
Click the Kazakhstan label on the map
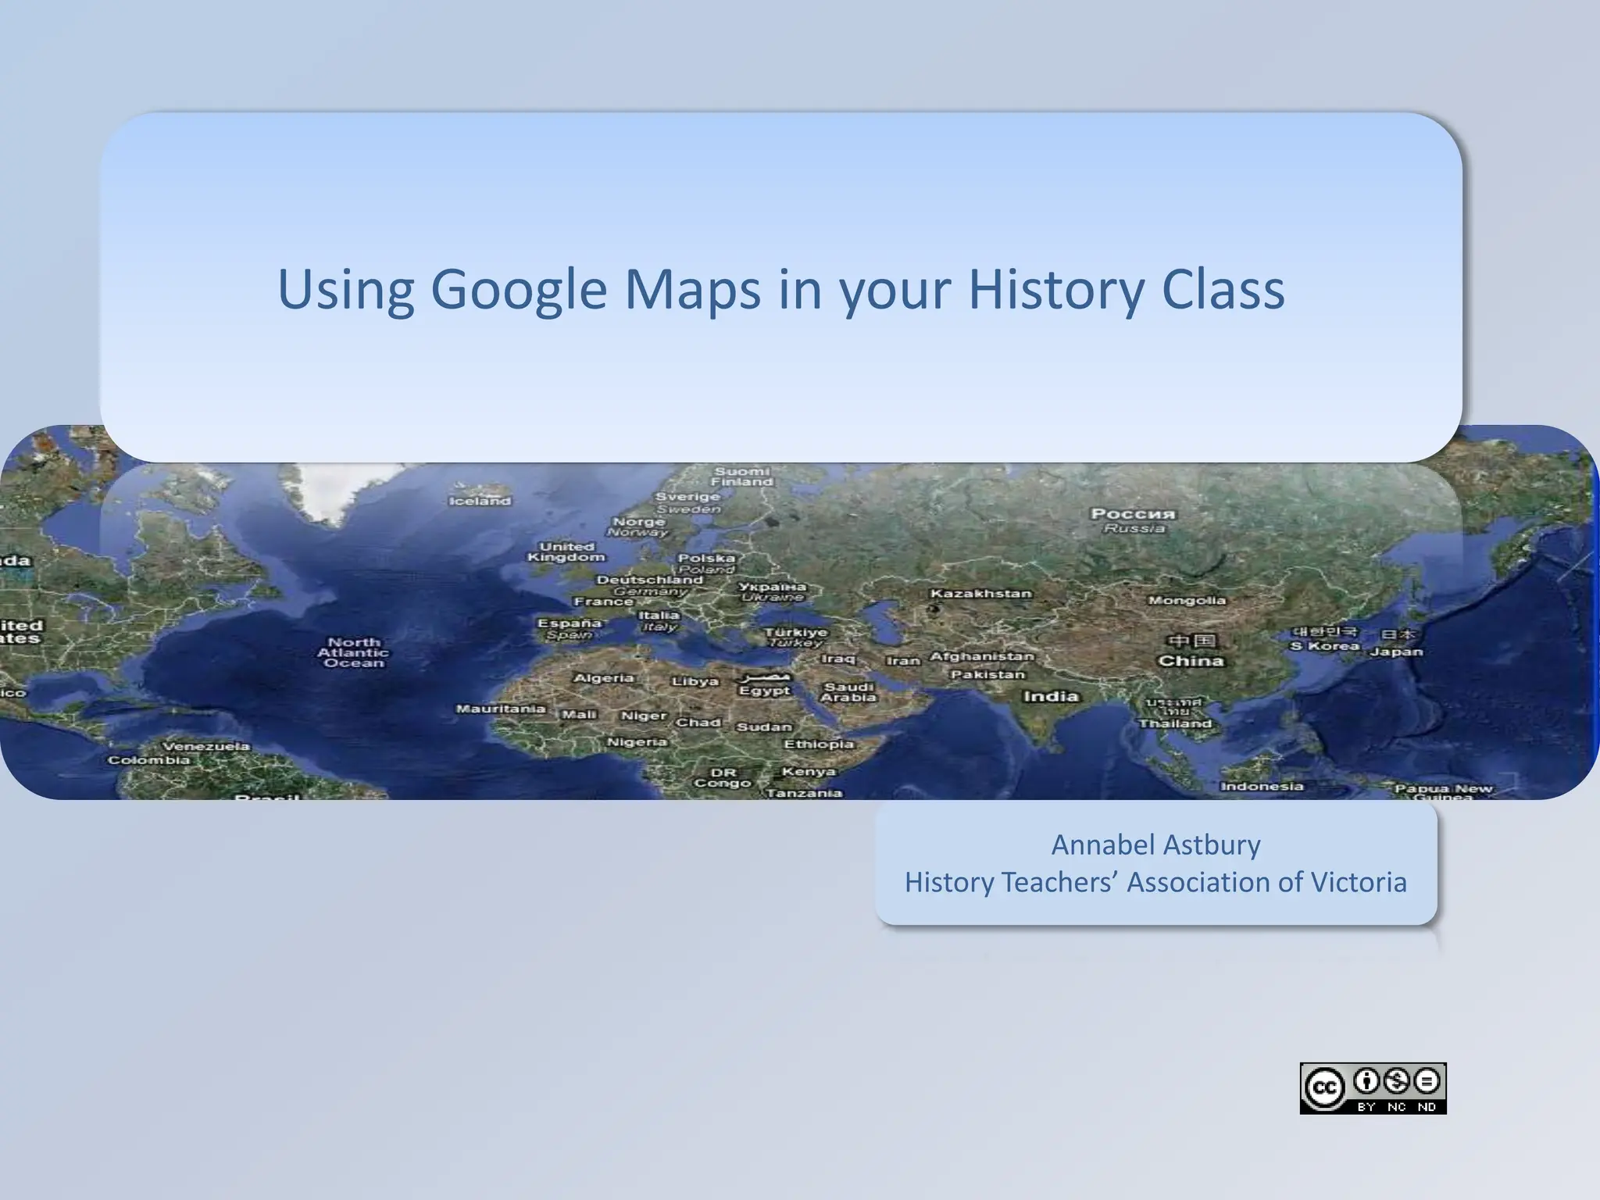tap(980, 594)
